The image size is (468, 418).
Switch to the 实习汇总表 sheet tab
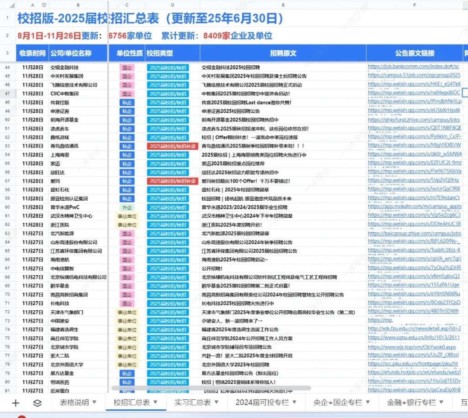coord(192,402)
